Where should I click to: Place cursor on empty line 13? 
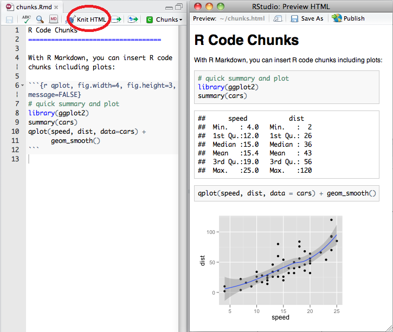(x=81, y=159)
